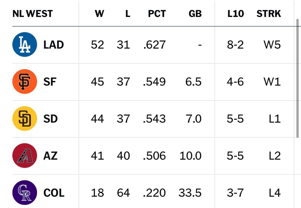Open the AZ team link
The height and width of the screenshot is (208, 301).
coord(50,156)
